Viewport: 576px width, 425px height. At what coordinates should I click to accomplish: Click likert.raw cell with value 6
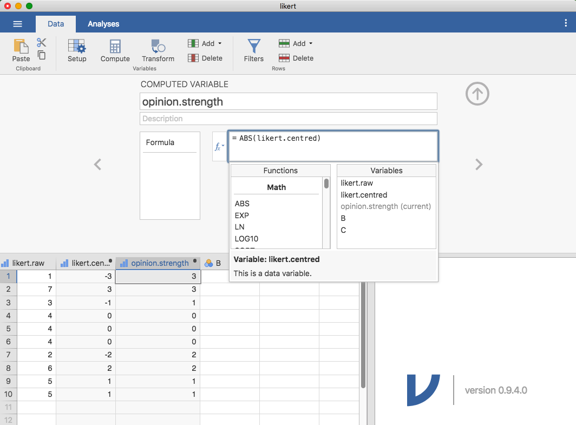[x=36, y=368]
